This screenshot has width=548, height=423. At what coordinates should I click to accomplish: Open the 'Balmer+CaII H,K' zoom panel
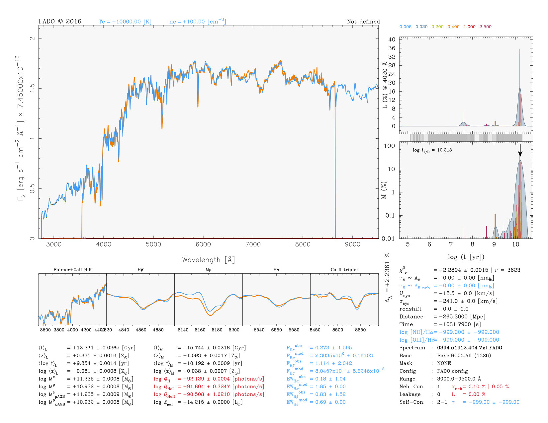(x=72, y=299)
